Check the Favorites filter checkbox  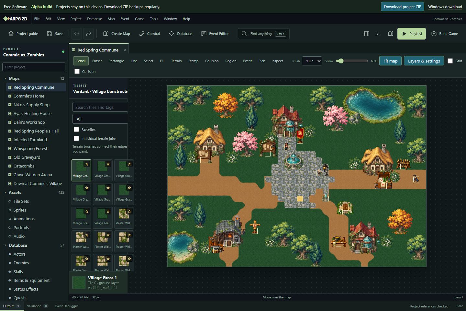(76, 129)
